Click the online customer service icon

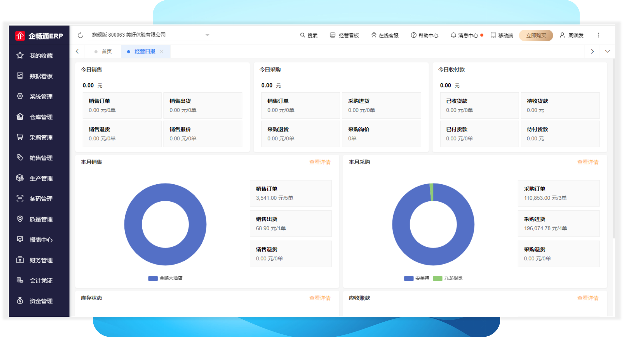(374, 35)
